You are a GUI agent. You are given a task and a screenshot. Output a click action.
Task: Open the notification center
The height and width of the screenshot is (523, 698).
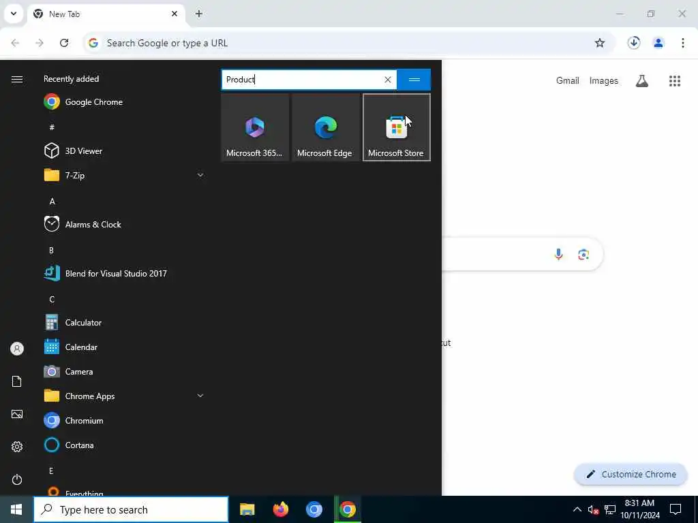click(676, 509)
